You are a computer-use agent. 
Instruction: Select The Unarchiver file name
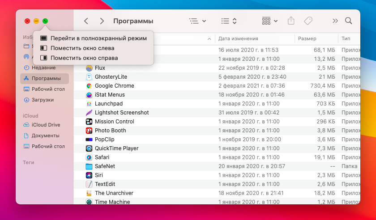coord(114,193)
